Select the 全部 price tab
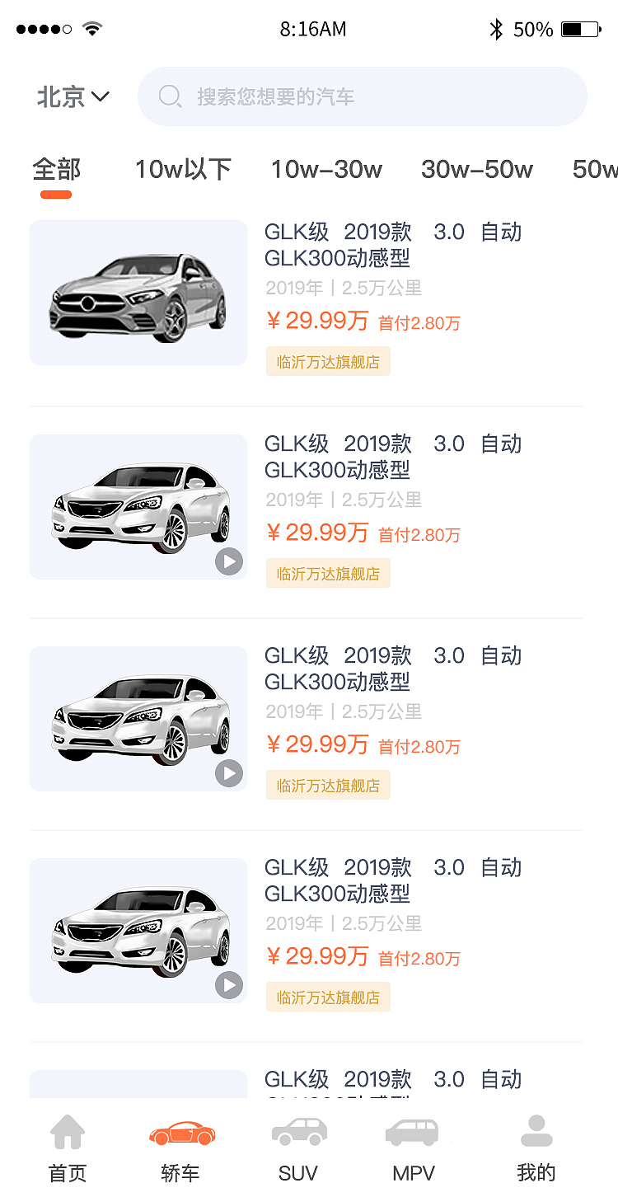 [56, 170]
